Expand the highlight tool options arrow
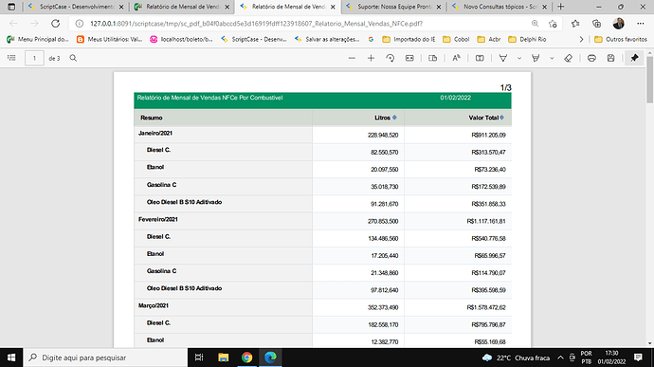Screen dimensions: 654x367 pyautogui.click(x=552, y=58)
